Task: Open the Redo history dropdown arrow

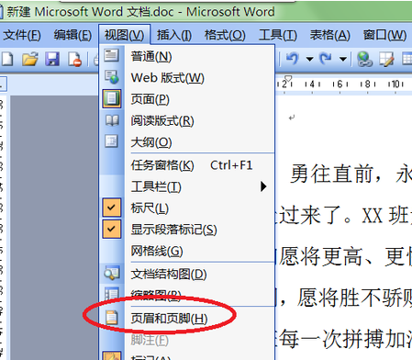Action: (343, 59)
